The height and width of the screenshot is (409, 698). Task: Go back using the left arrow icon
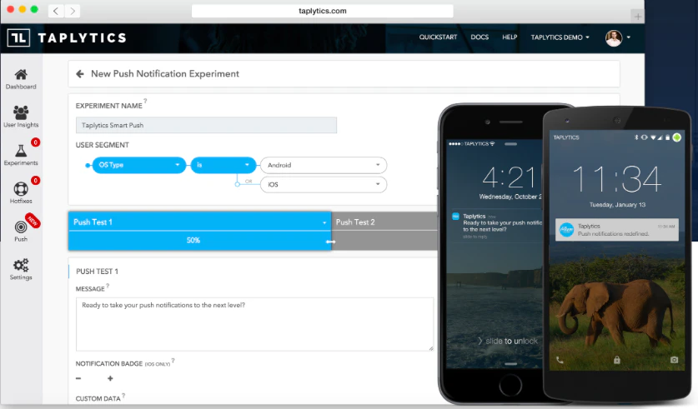80,74
